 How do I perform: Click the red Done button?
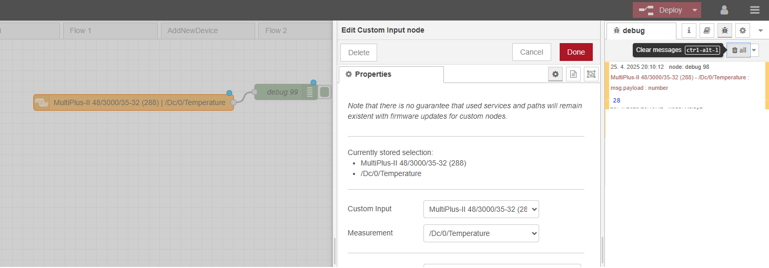(576, 52)
